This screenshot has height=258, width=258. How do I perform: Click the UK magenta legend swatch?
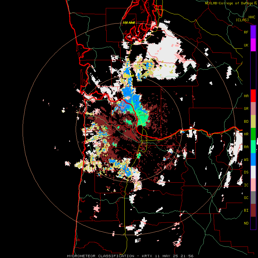click(x=253, y=45)
